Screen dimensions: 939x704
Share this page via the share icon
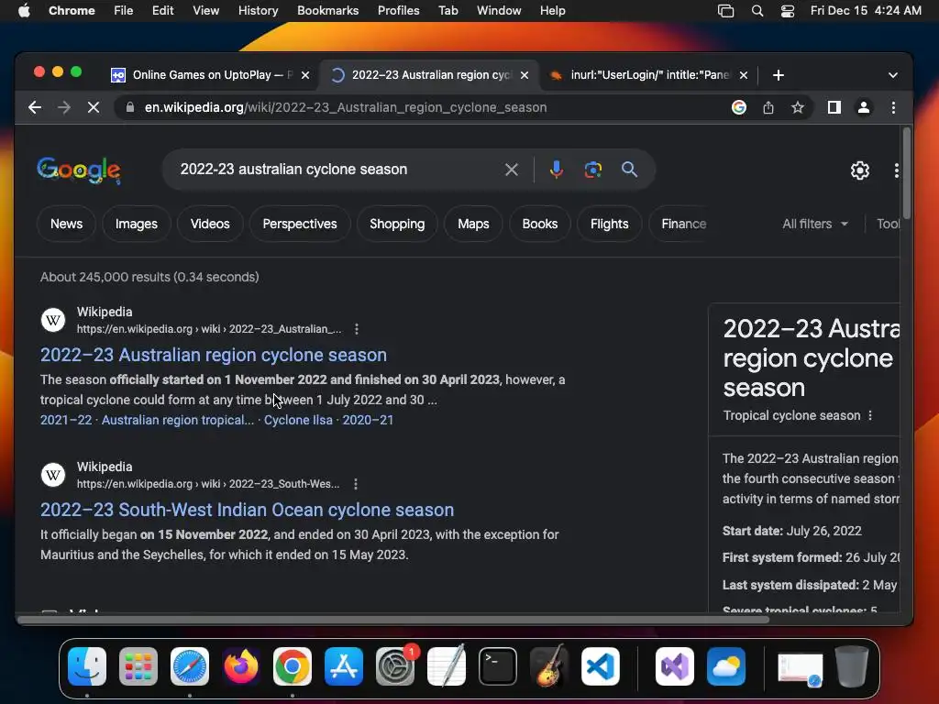[x=768, y=108]
